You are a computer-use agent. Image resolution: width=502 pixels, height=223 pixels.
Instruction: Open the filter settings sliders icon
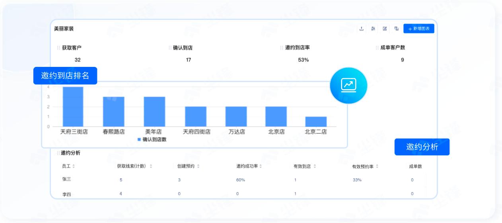click(x=373, y=29)
